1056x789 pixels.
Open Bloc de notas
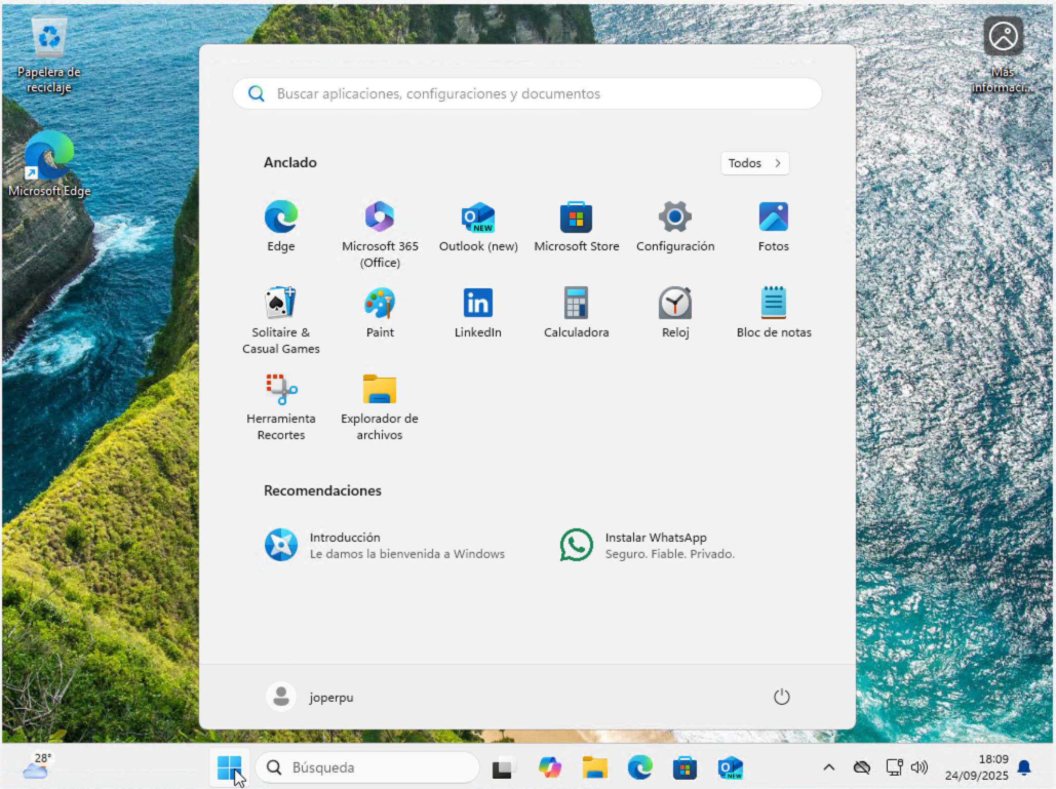point(774,312)
